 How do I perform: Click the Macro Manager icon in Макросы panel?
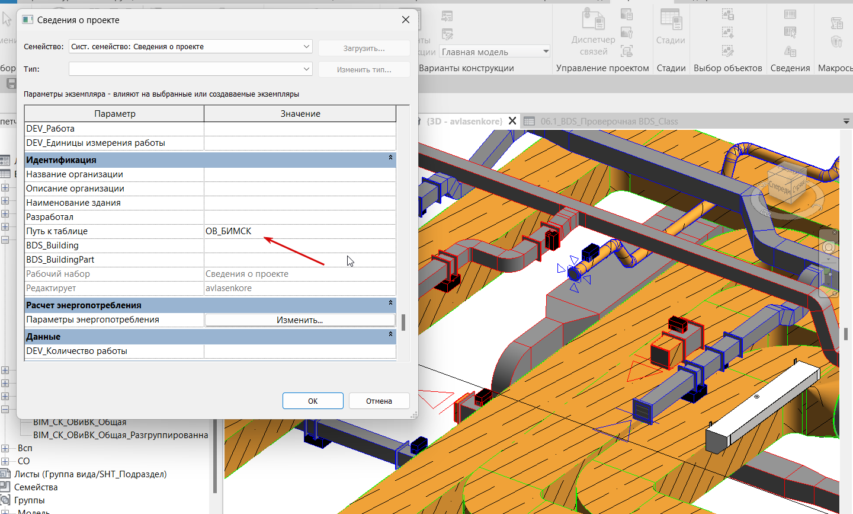[836, 23]
